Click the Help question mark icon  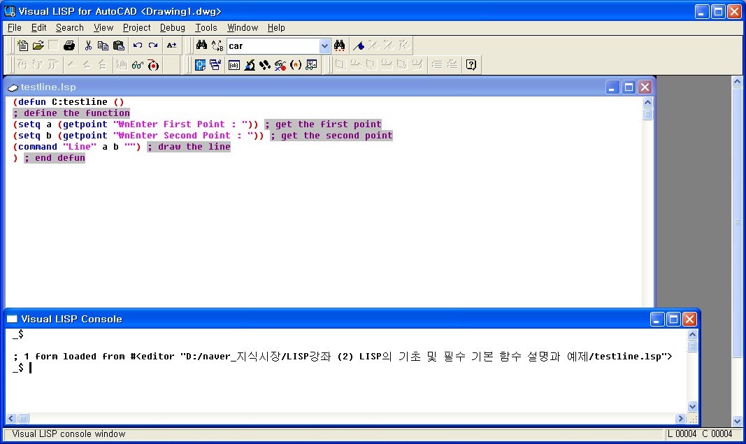click(x=471, y=65)
